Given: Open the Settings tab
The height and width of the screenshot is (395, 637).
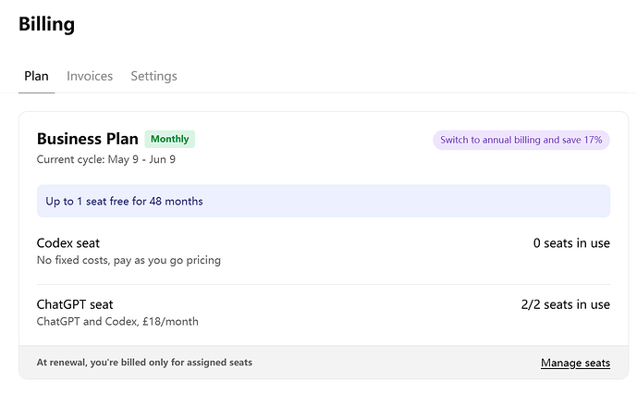Looking at the screenshot, I should pos(153,76).
